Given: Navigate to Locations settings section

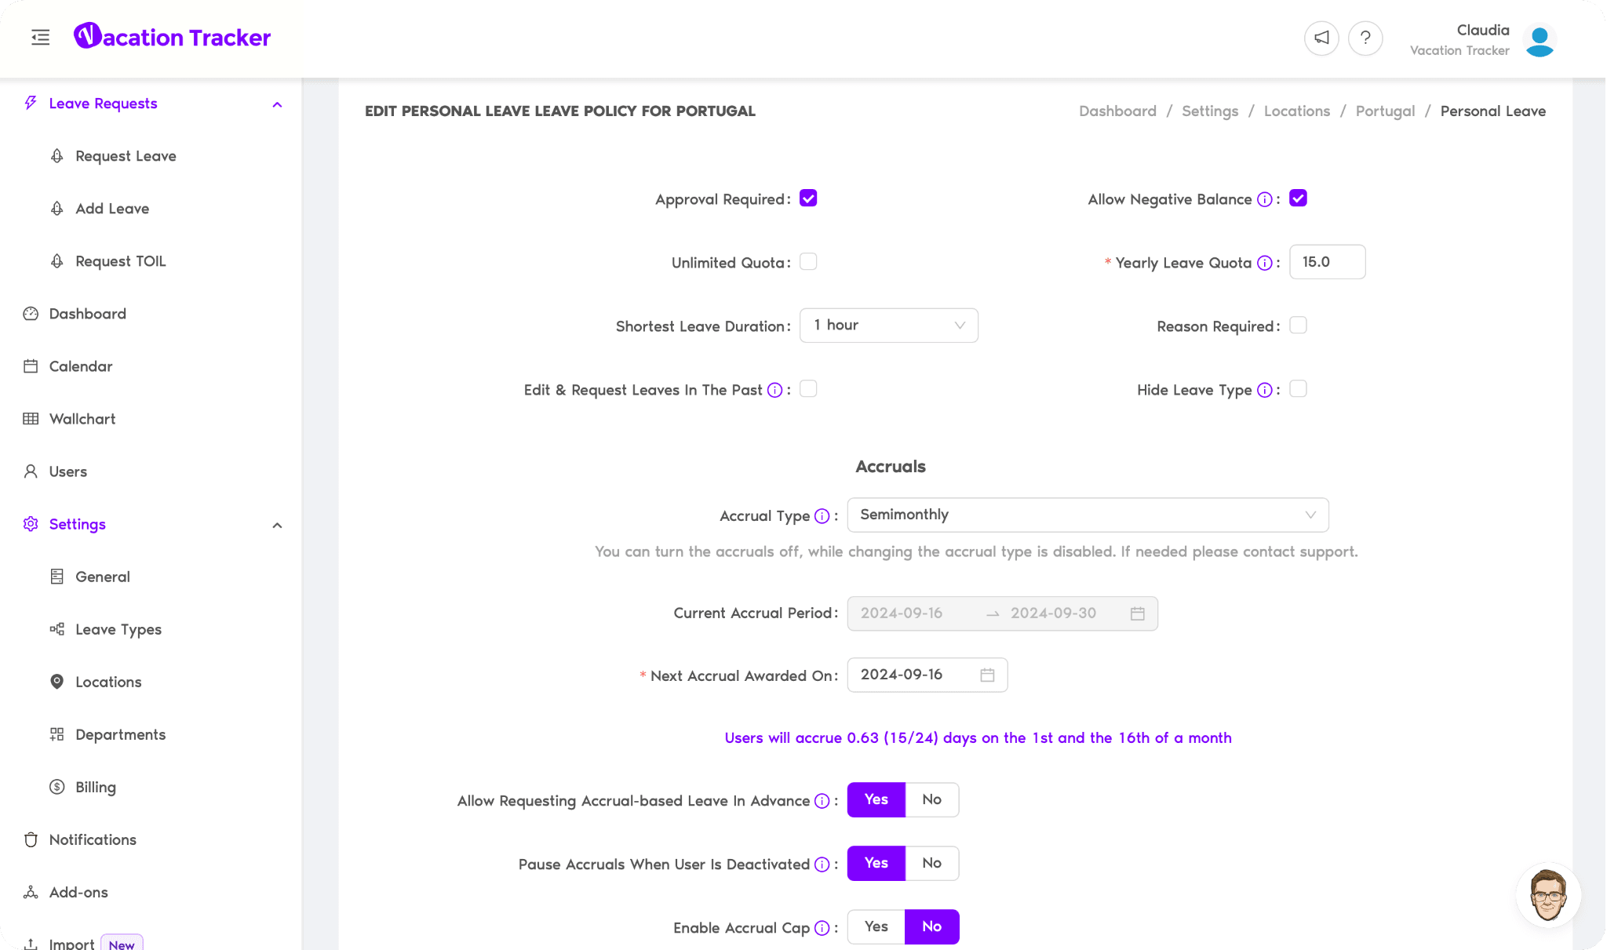Looking at the screenshot, I should tap(108, 682).
